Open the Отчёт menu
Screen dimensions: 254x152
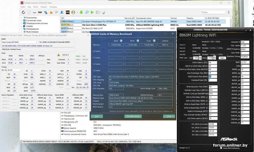tap(36, 7)
